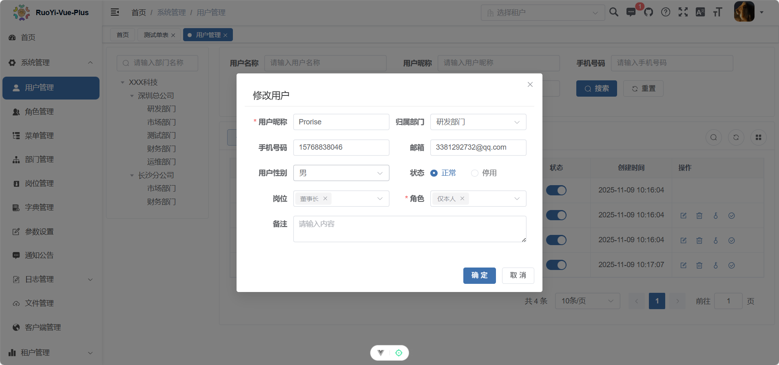Open the 归属部门 dropdown
Image resolution: width=779 pixels, height=365 pixels.
(478, 122)
